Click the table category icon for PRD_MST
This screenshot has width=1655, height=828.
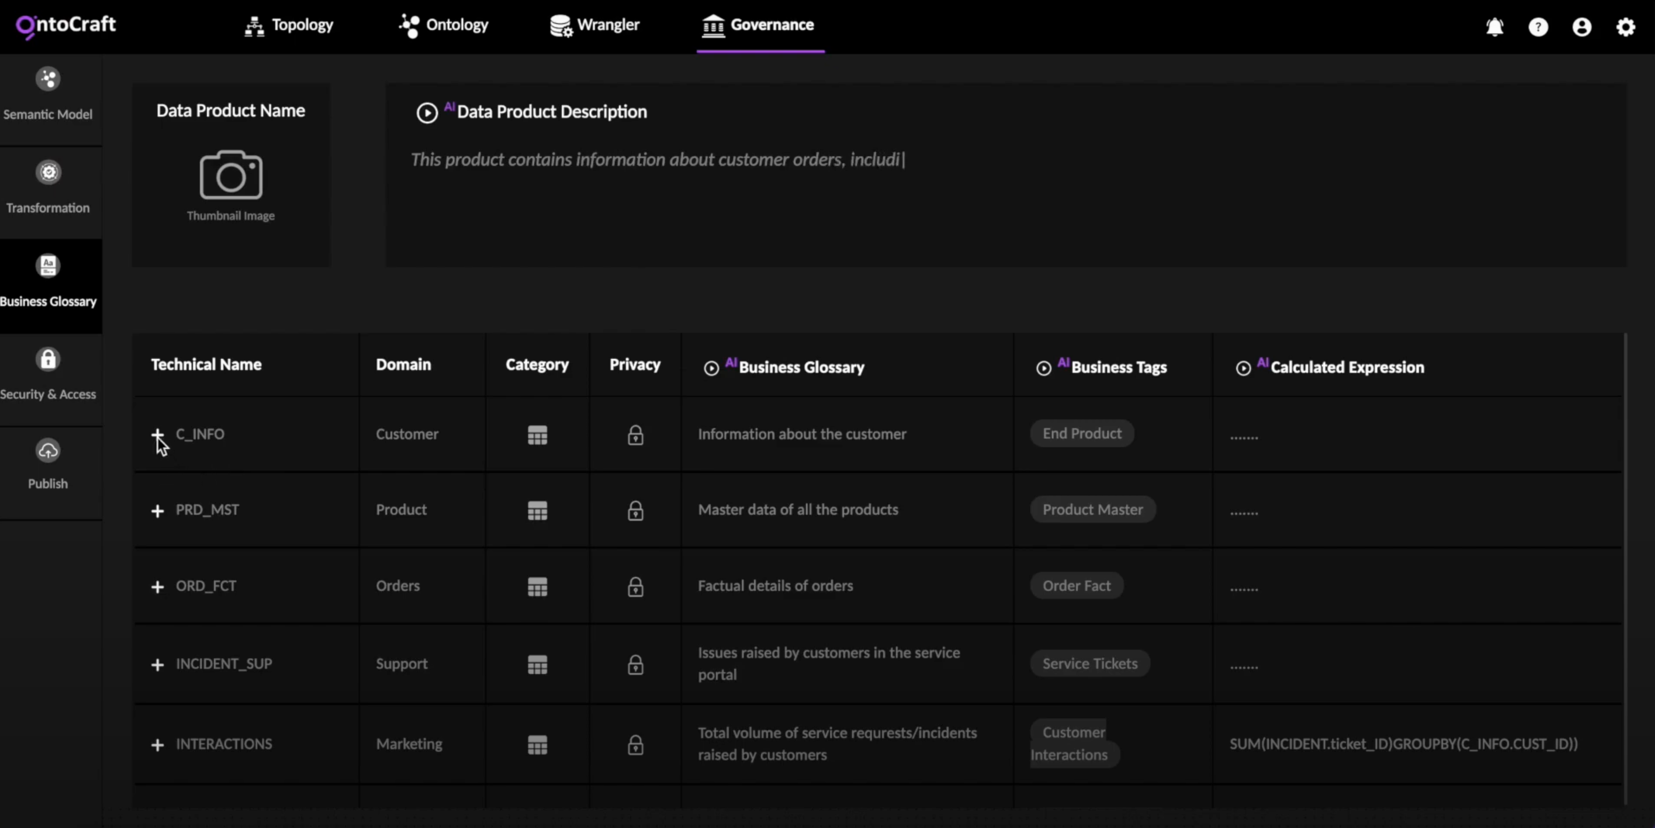537,510
